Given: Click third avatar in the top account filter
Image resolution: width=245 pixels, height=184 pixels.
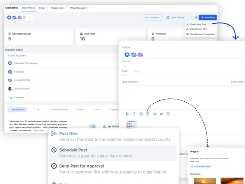Looking at the screenshot, I should click(x=20, y=17).
